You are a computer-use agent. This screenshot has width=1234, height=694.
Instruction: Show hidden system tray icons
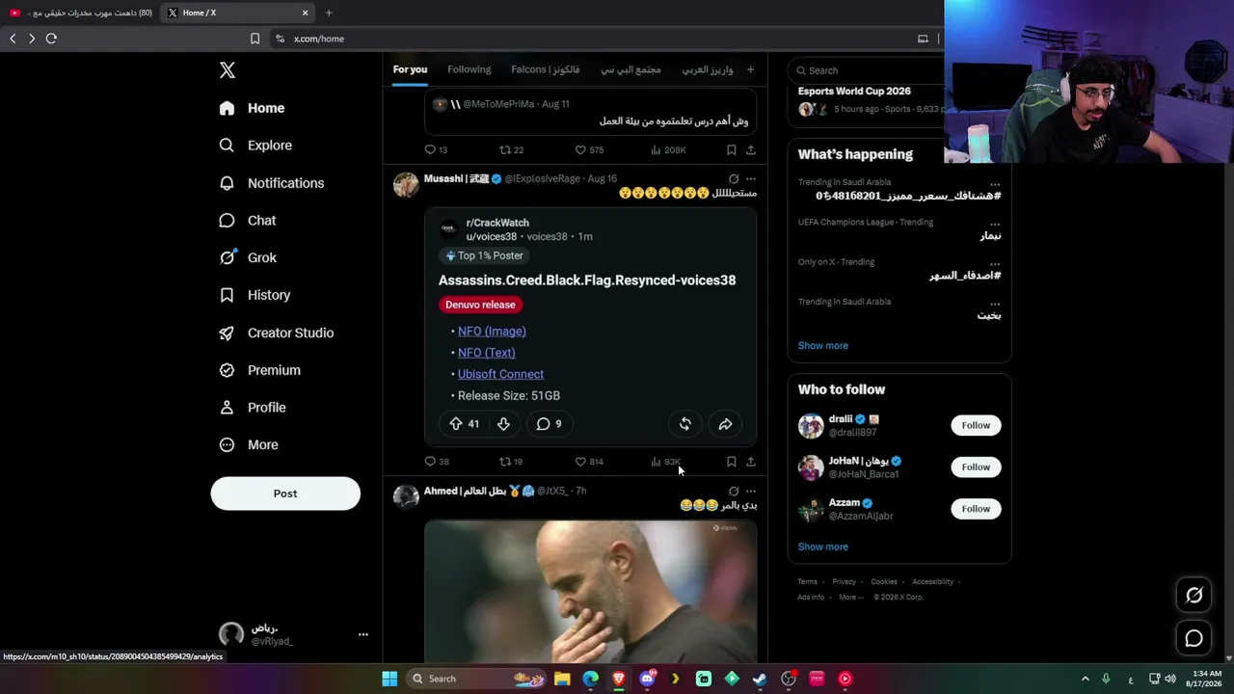click(x=1085, y=679)
